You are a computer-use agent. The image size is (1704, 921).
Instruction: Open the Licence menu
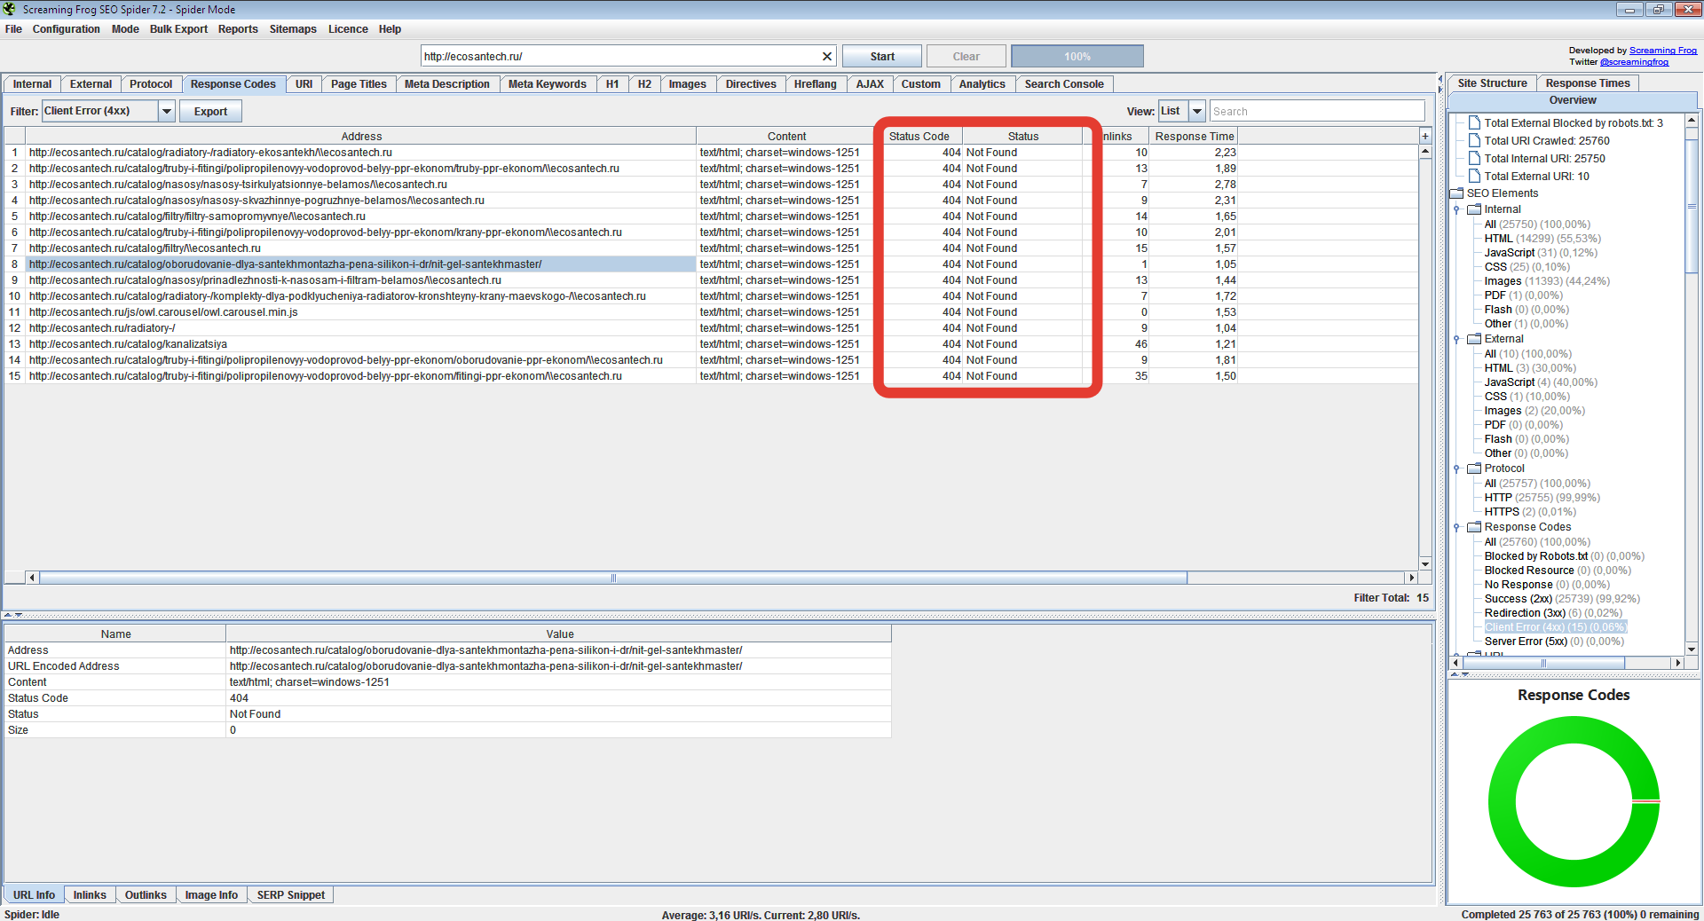348,29
